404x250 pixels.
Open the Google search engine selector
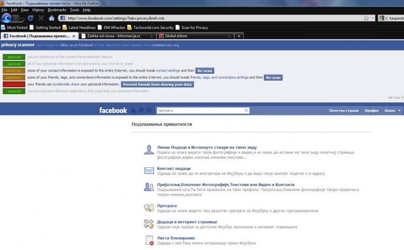(x=383, y=18)
